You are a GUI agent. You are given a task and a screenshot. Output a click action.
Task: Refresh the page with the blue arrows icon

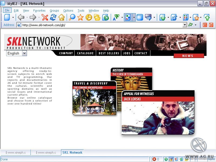(x=53, y=17)
